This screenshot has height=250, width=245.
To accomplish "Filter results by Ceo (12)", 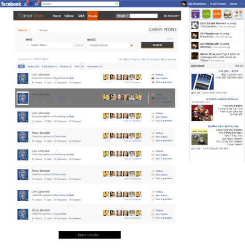I will (x=79, y=67).
